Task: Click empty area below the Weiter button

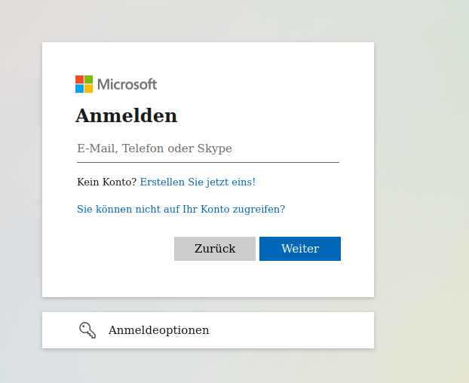Action: 300,279
